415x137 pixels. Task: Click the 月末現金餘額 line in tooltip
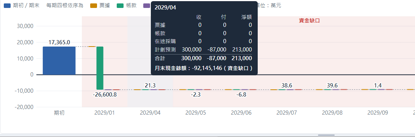click(x=203, y=68)
